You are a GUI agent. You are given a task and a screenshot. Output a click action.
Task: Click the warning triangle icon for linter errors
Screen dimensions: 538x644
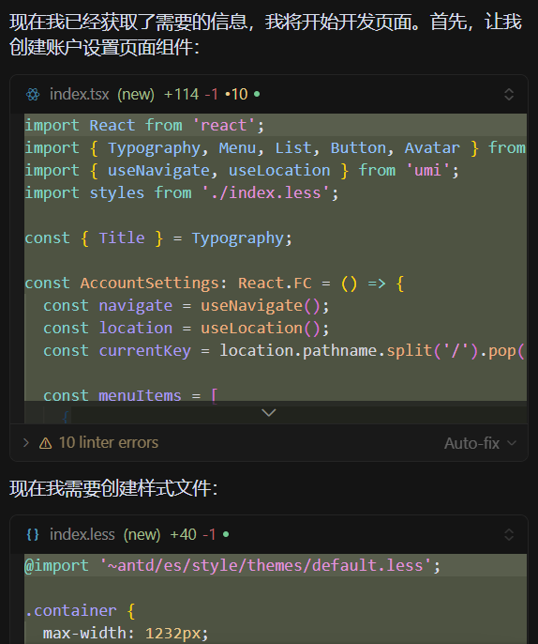[46, 443]
